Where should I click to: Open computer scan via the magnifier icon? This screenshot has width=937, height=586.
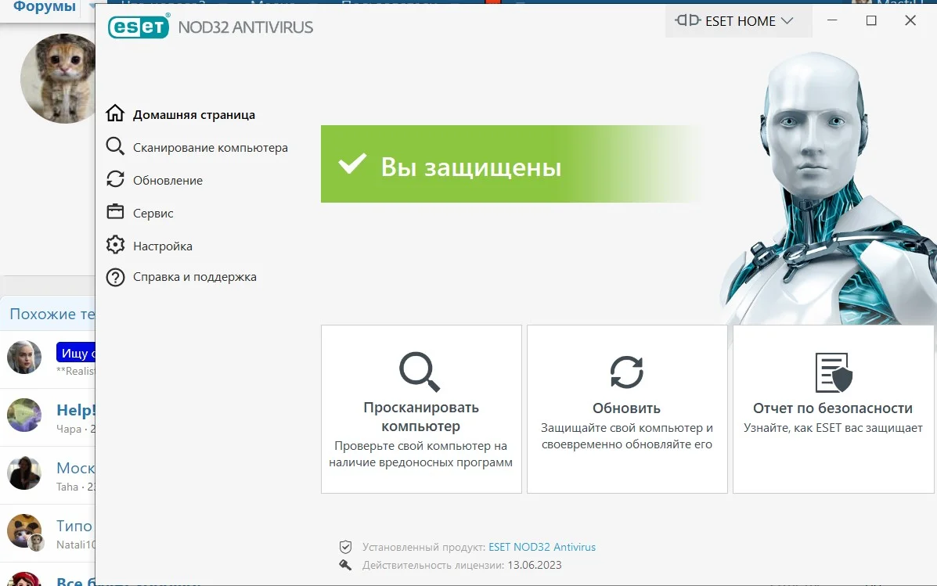pyautogui.click(x=115, y=146)
